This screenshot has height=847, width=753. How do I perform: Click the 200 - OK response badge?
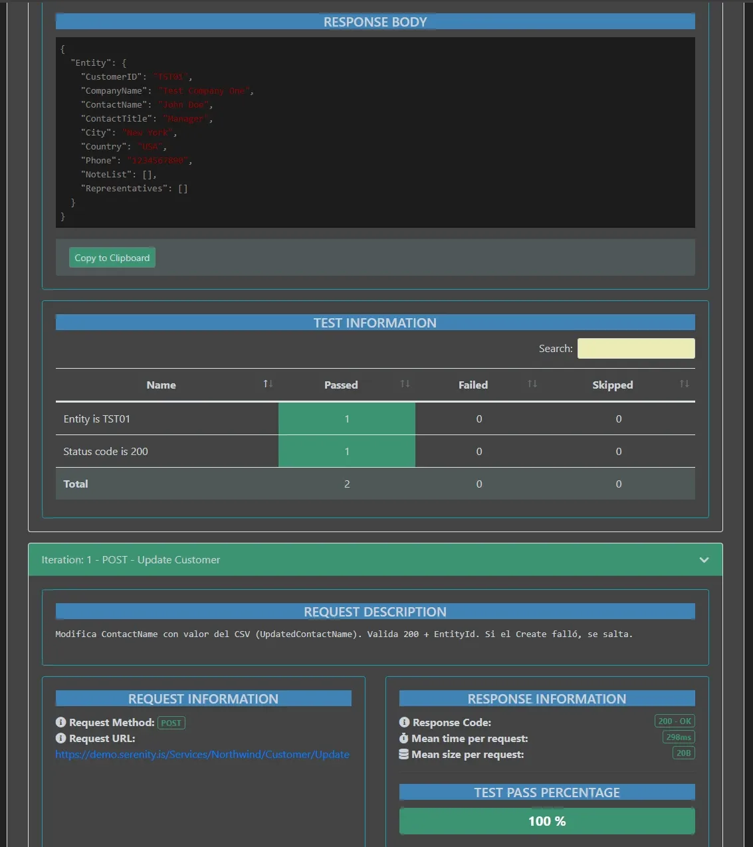675,721
